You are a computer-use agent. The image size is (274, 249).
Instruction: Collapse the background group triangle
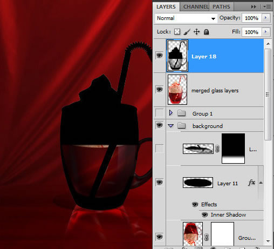coord(171,126)
